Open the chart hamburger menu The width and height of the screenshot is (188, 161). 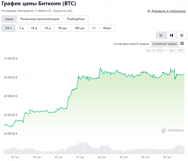tap(182, 44)
